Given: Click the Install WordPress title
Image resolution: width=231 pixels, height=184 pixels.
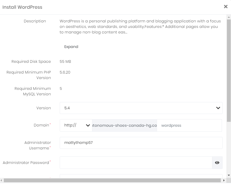Looking at the screenshot, I should (22, 7).
